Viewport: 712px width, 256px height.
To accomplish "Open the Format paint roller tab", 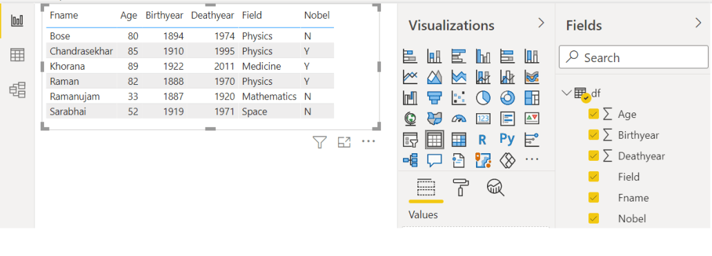I will coord(460,188).
